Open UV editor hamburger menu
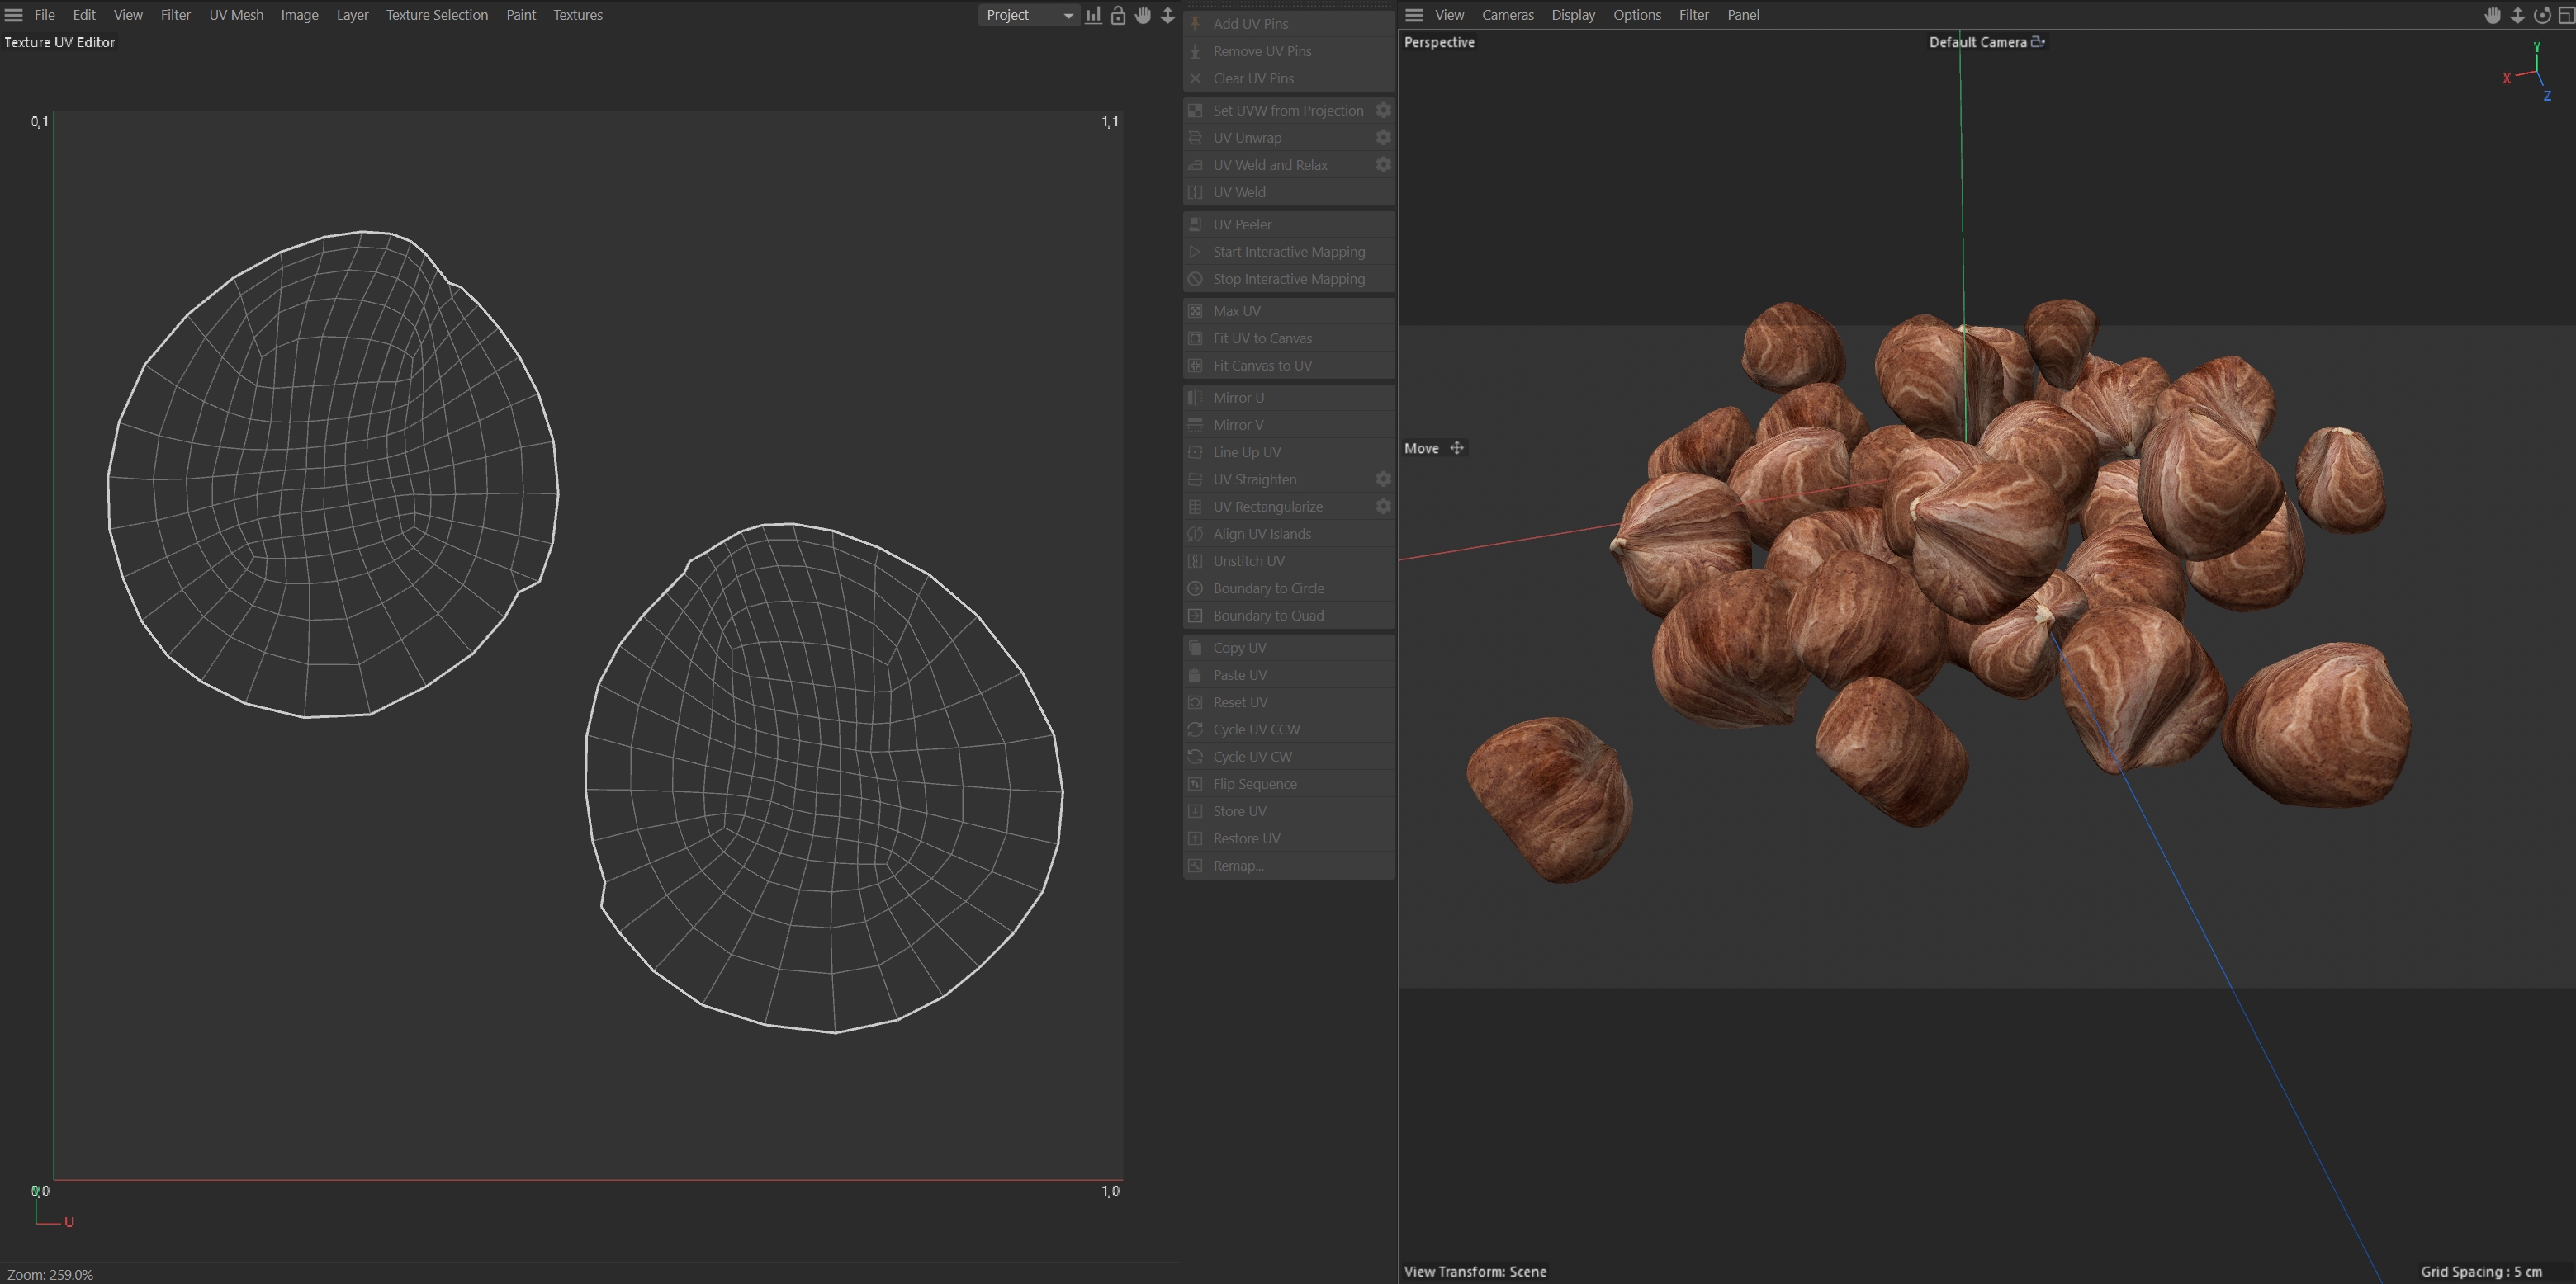 [14, 15]
